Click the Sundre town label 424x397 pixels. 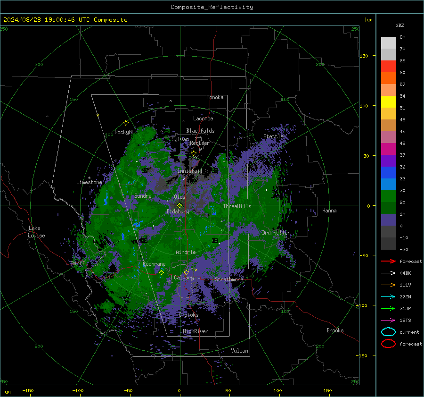[x=143, y=195]
